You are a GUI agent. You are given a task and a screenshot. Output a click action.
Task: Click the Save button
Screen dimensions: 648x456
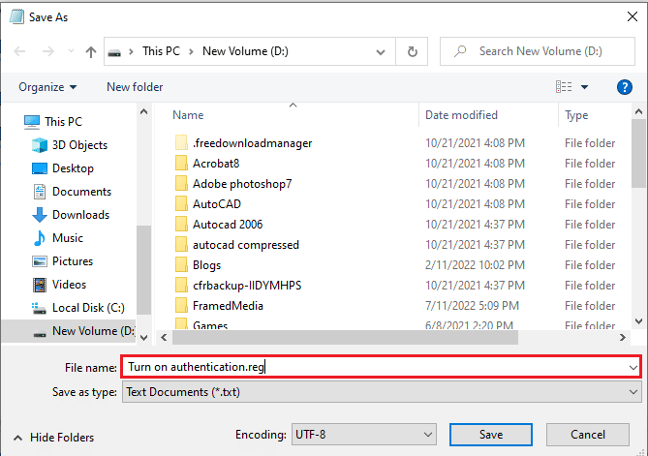click(x=491, y=435)
